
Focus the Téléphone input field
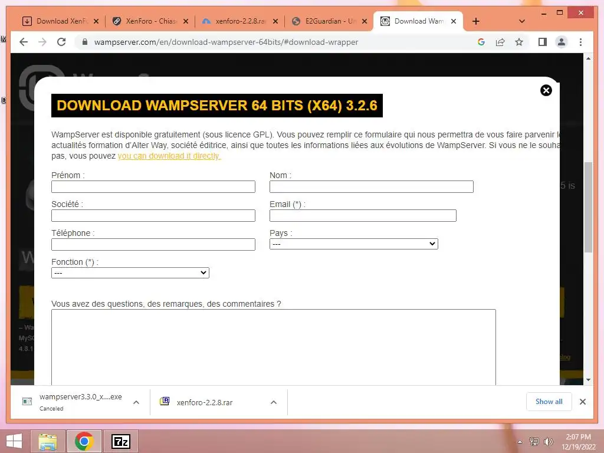click(153, 244)
